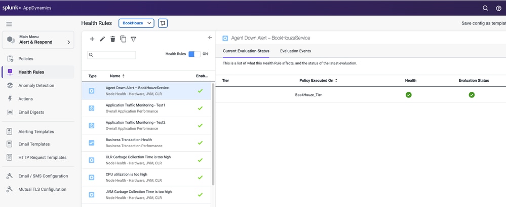Toggle the hamburger navigation menu
The width and height of the screenshot is (506, 207).
pyautogui.click(x=9, y=24)
